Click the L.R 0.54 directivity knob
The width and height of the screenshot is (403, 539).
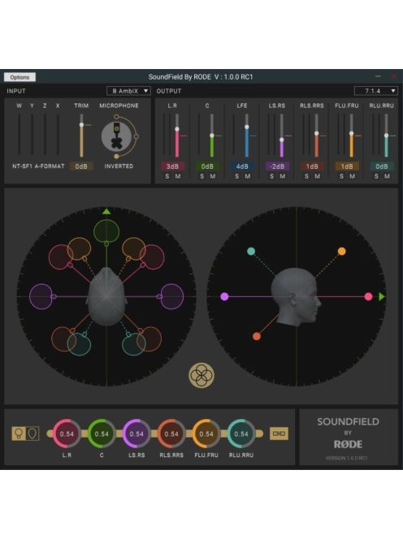click(x=67, y=433)
